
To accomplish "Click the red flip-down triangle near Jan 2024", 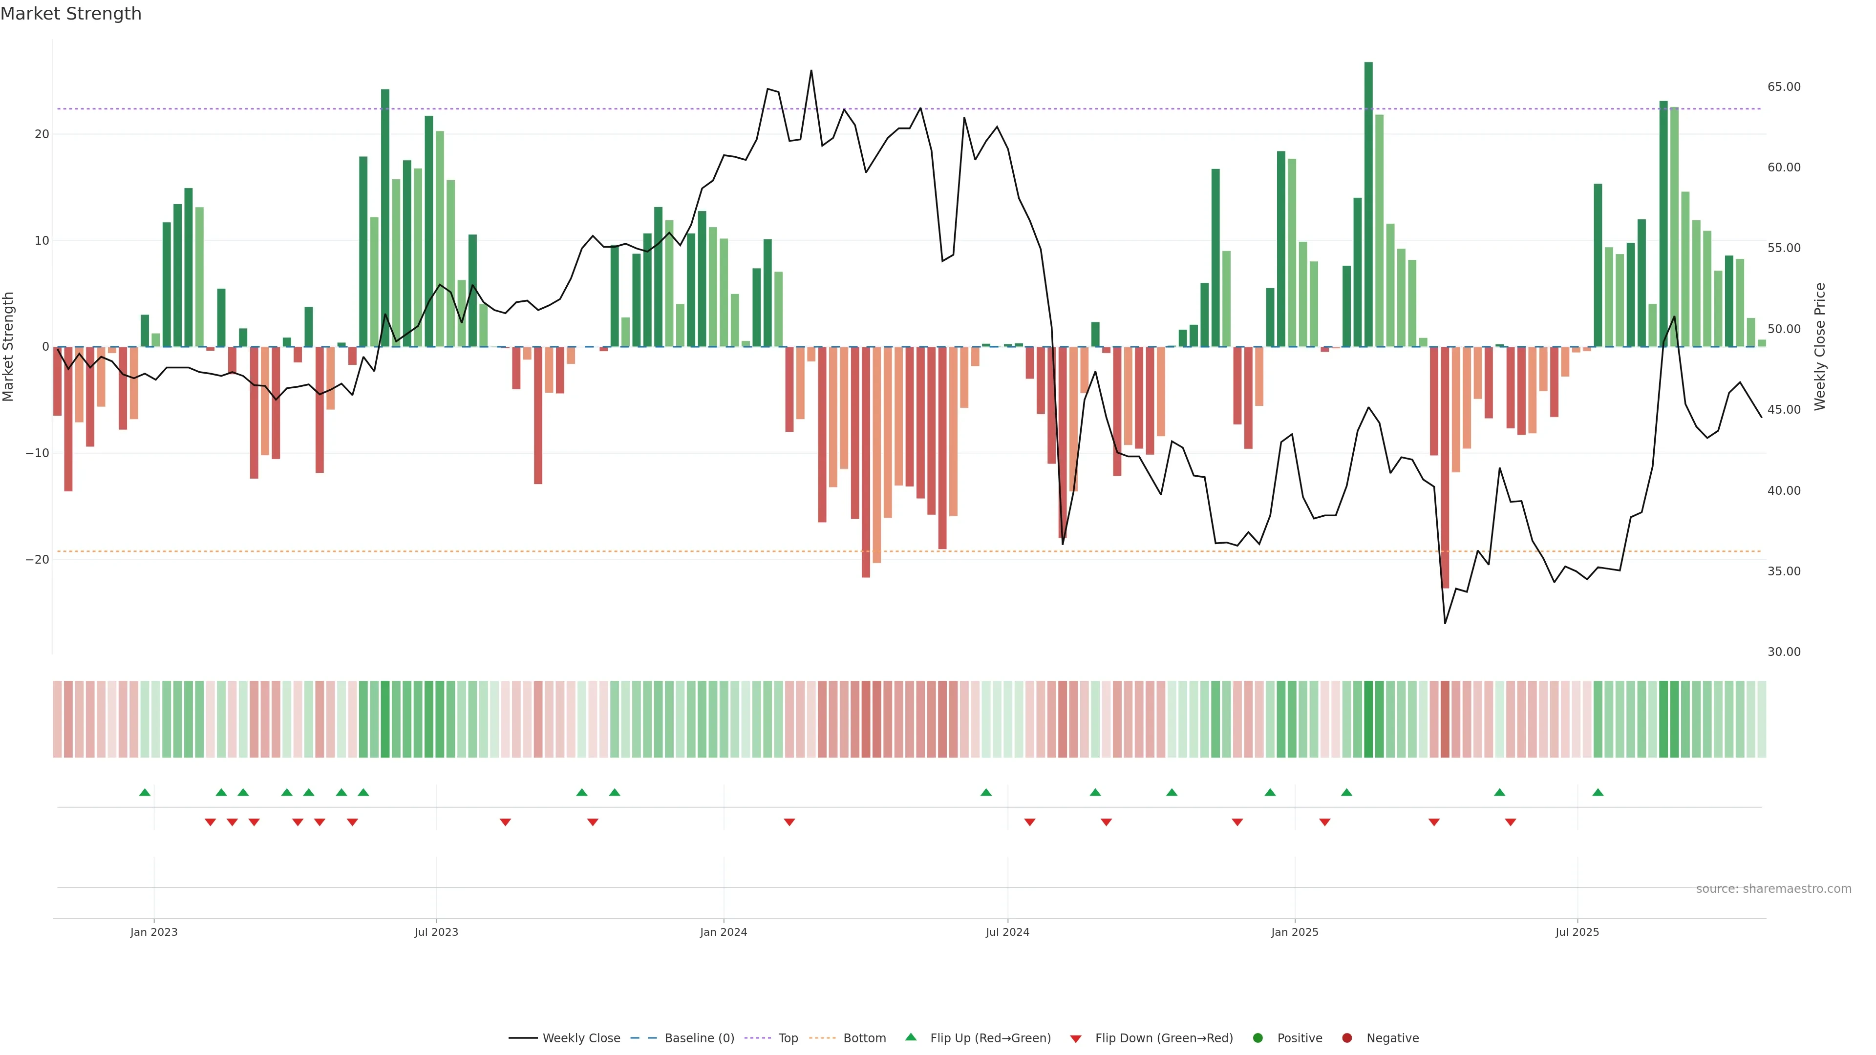I will point(789,822).
